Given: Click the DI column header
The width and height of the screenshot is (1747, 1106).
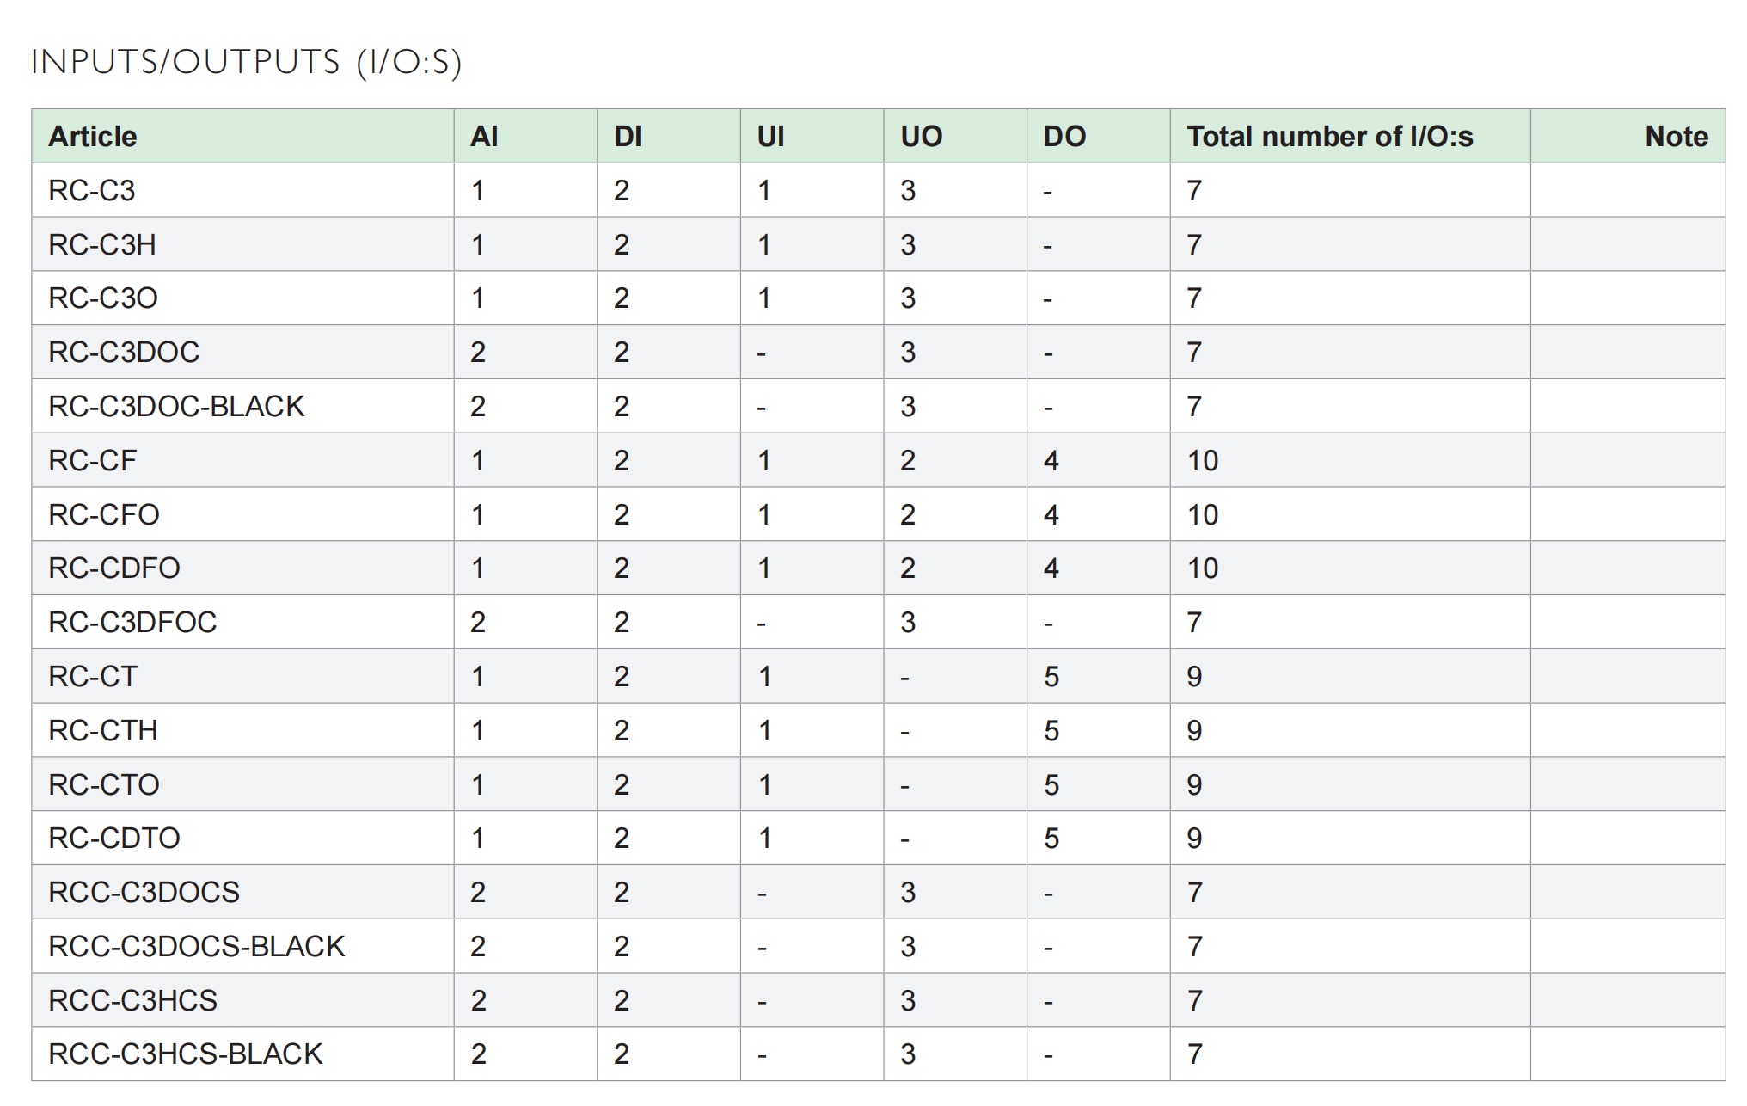Looking at the screenshot, I should click(628, 137).
